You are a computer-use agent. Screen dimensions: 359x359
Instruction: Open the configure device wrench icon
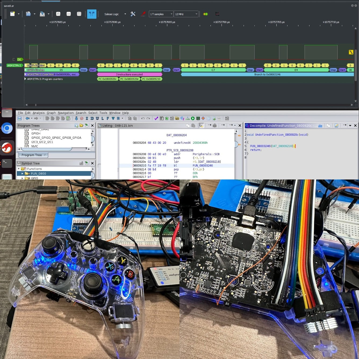(x=133, y=14)
